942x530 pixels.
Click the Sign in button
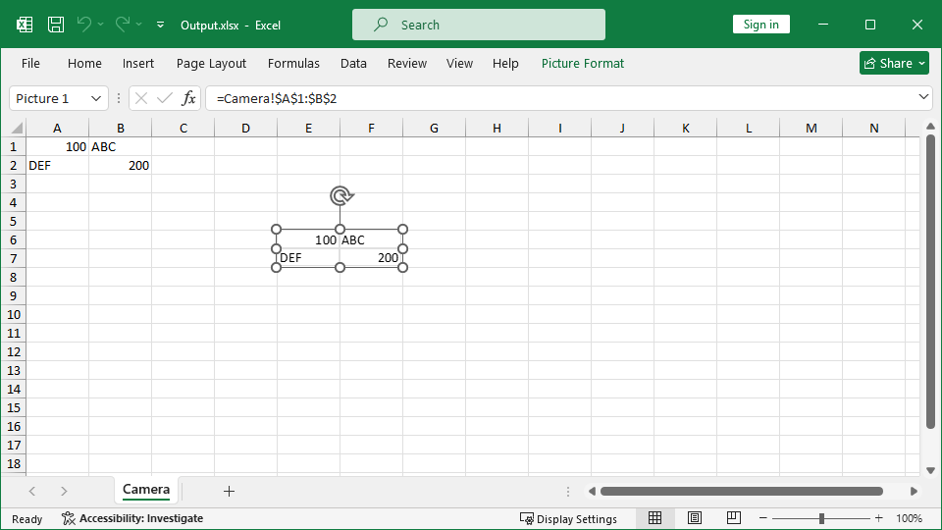pyautogui.click(x=760, y=25)
